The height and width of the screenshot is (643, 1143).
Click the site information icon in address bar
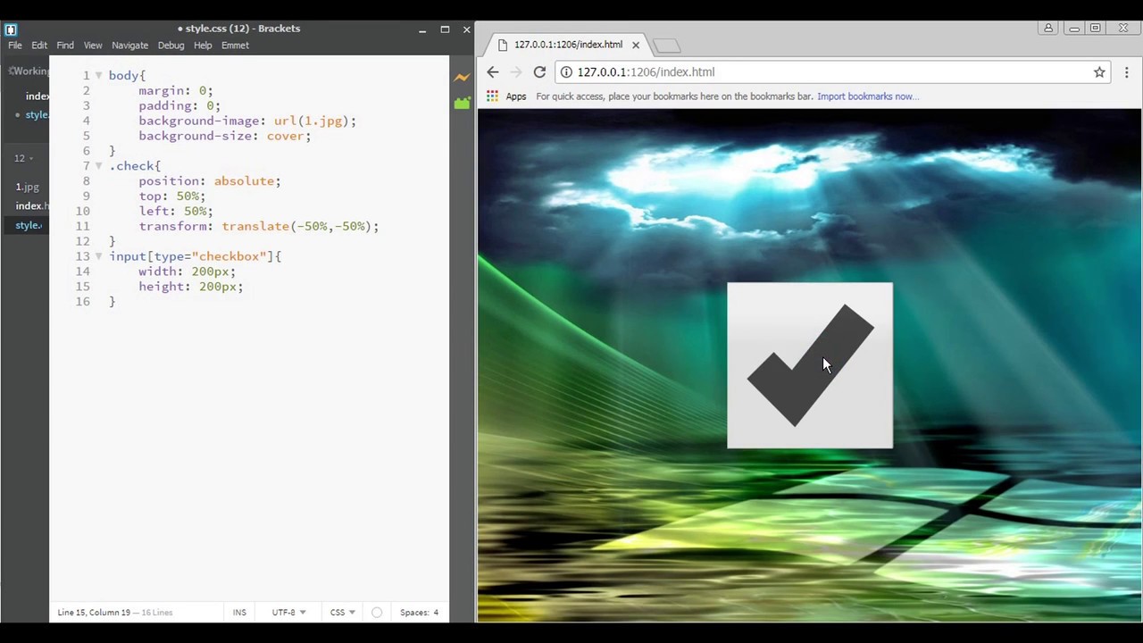(x=566, y=72)
